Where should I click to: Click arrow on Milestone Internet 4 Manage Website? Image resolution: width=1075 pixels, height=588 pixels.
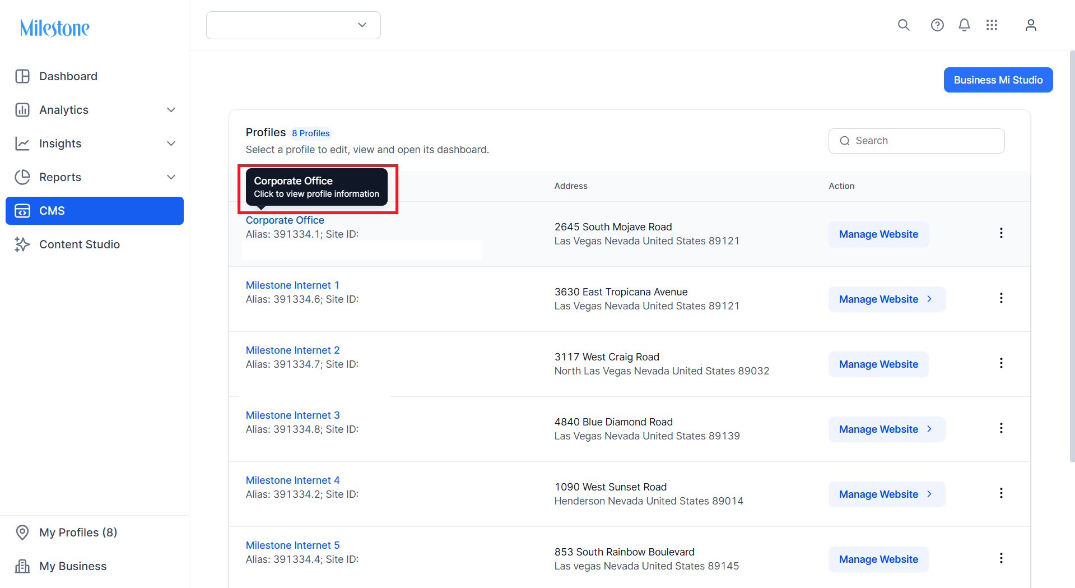click(929, 494)
